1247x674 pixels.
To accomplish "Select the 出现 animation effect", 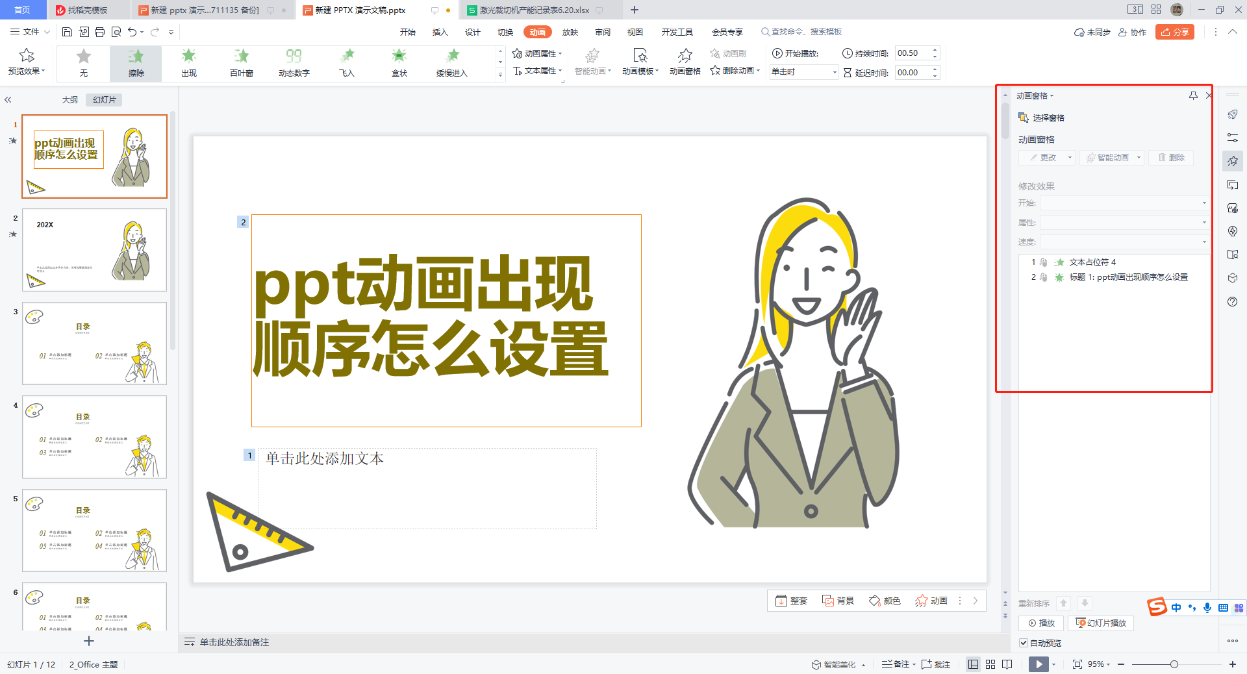I will (188, 63).
